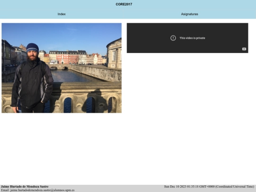The width and height of the screenshot is (256, 192).
Task: Click the date and time text in footer
Action: coord(209,186)
